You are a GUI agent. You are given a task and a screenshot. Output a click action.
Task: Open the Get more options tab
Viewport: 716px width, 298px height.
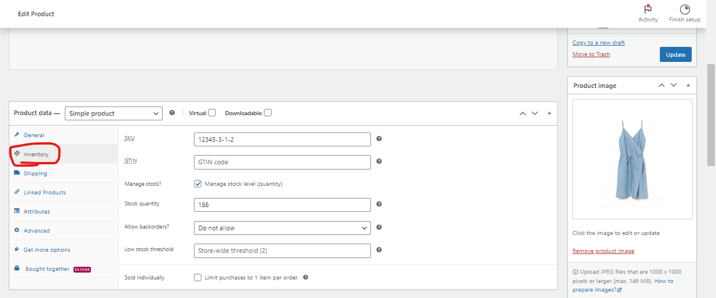(x=64, y=249)
